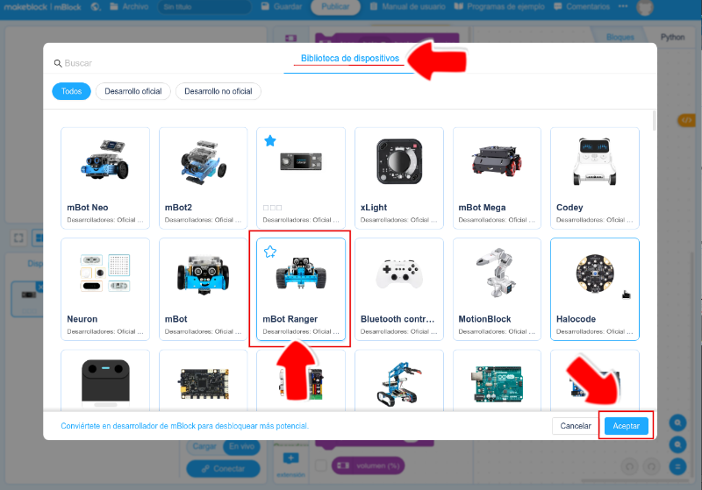Filter by Desarrollo oficial

pos(133,91)
